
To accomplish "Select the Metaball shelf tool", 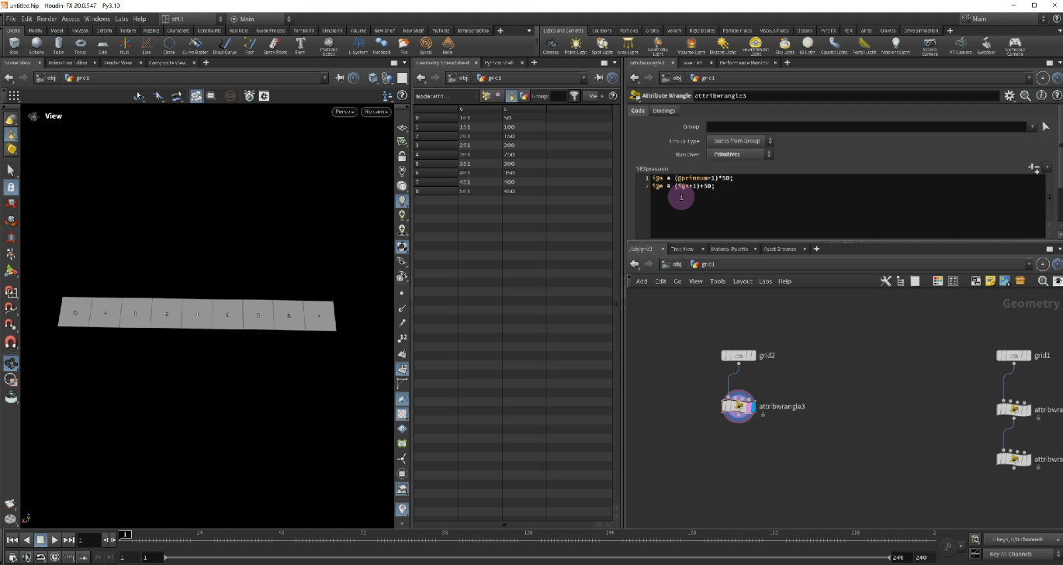I will [x=381, y=46].
